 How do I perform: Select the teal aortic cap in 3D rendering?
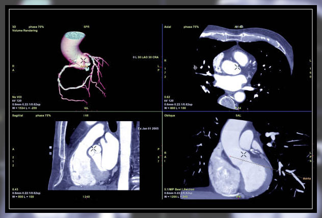[76, 34]
